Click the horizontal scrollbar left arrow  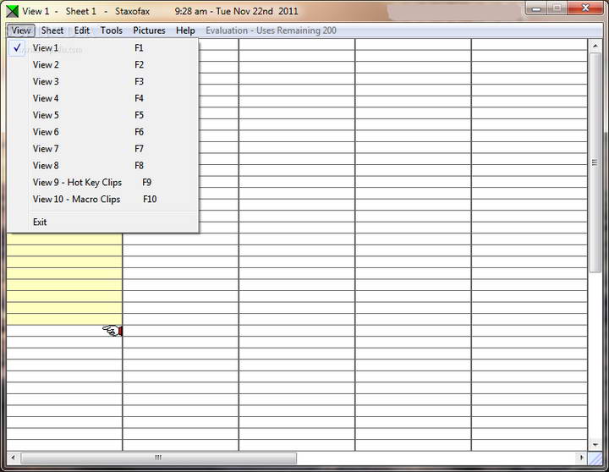(14, 458)
